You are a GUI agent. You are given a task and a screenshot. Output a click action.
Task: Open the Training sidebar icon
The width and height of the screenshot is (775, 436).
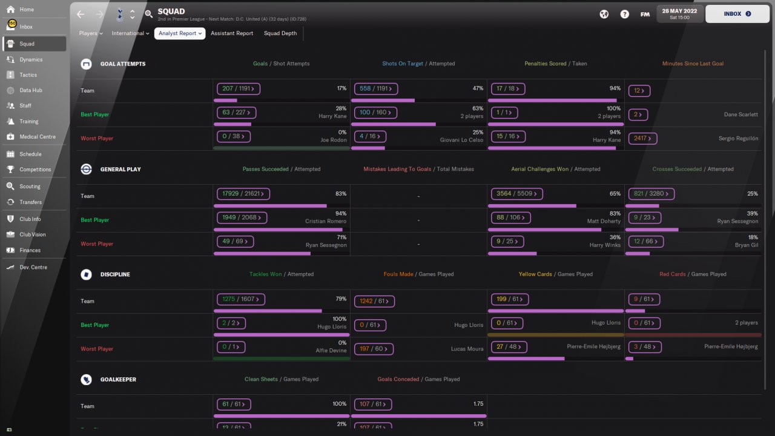point(10,121)
